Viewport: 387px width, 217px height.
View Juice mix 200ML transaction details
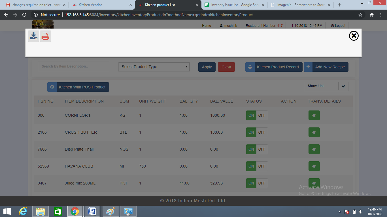[314, 183]
